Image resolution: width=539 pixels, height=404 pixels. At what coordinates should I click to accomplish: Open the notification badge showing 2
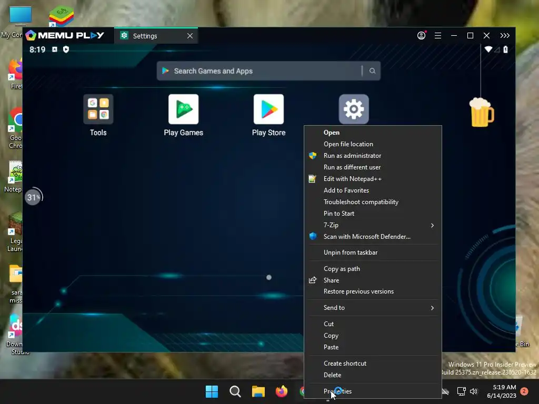click(x=524, y=391)
